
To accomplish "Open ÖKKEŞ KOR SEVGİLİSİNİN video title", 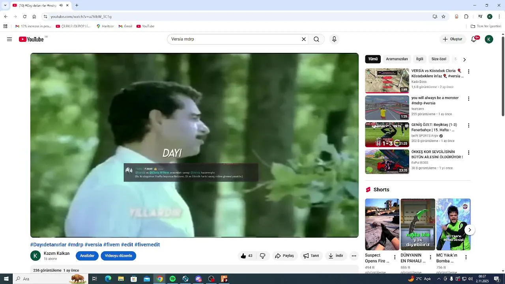I will [437, 154].
